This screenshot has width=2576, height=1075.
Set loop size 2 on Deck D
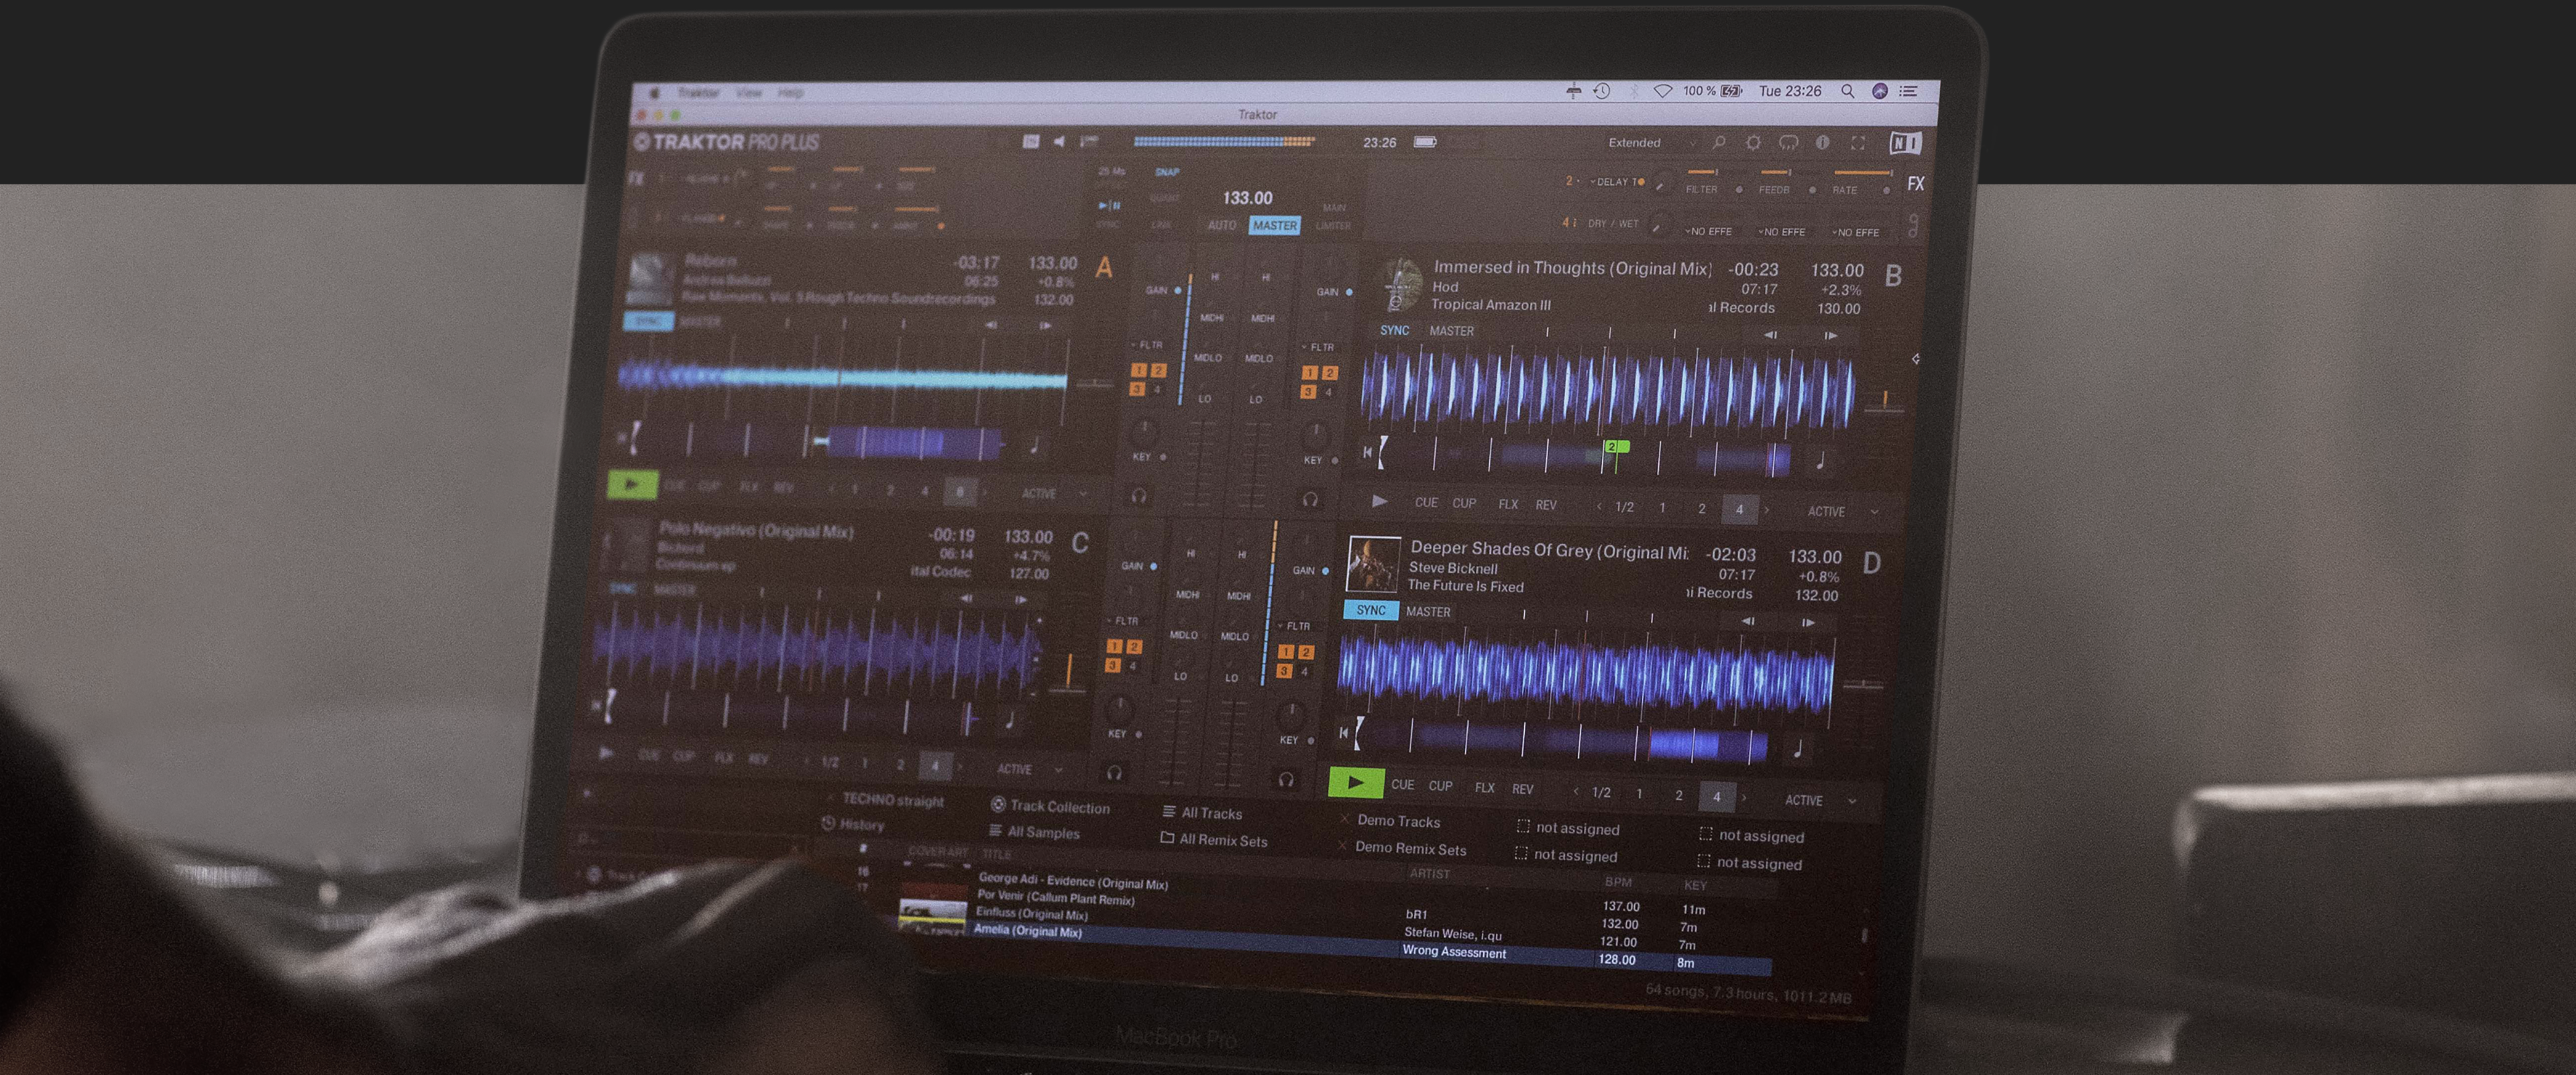pos(1678,795)
